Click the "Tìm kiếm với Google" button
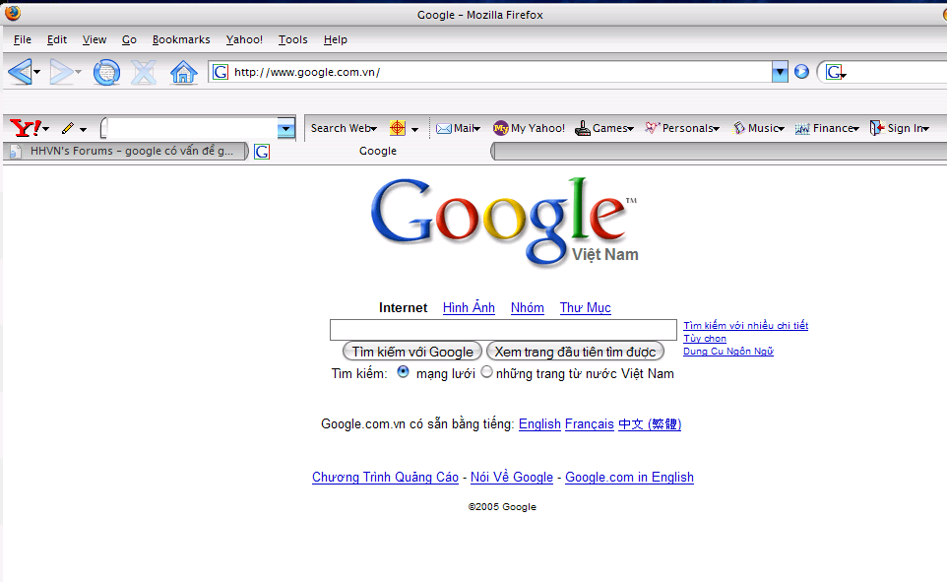Image resolution: width=947 pixels, height=582 pixels. tap(411, 351)
